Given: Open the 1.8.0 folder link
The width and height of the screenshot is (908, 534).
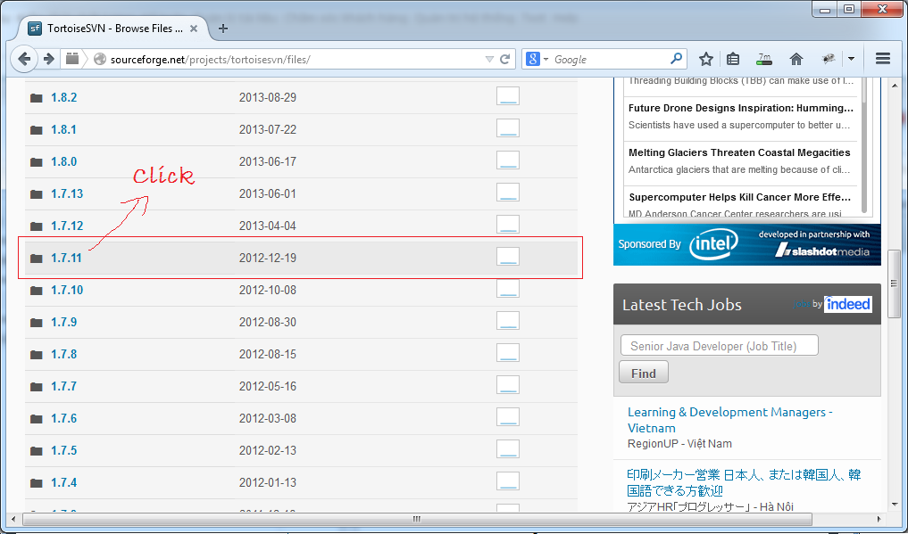Looking at the screenshot, I should 63,161.
